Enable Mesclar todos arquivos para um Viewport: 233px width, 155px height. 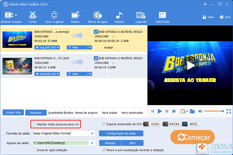(34, 124)
